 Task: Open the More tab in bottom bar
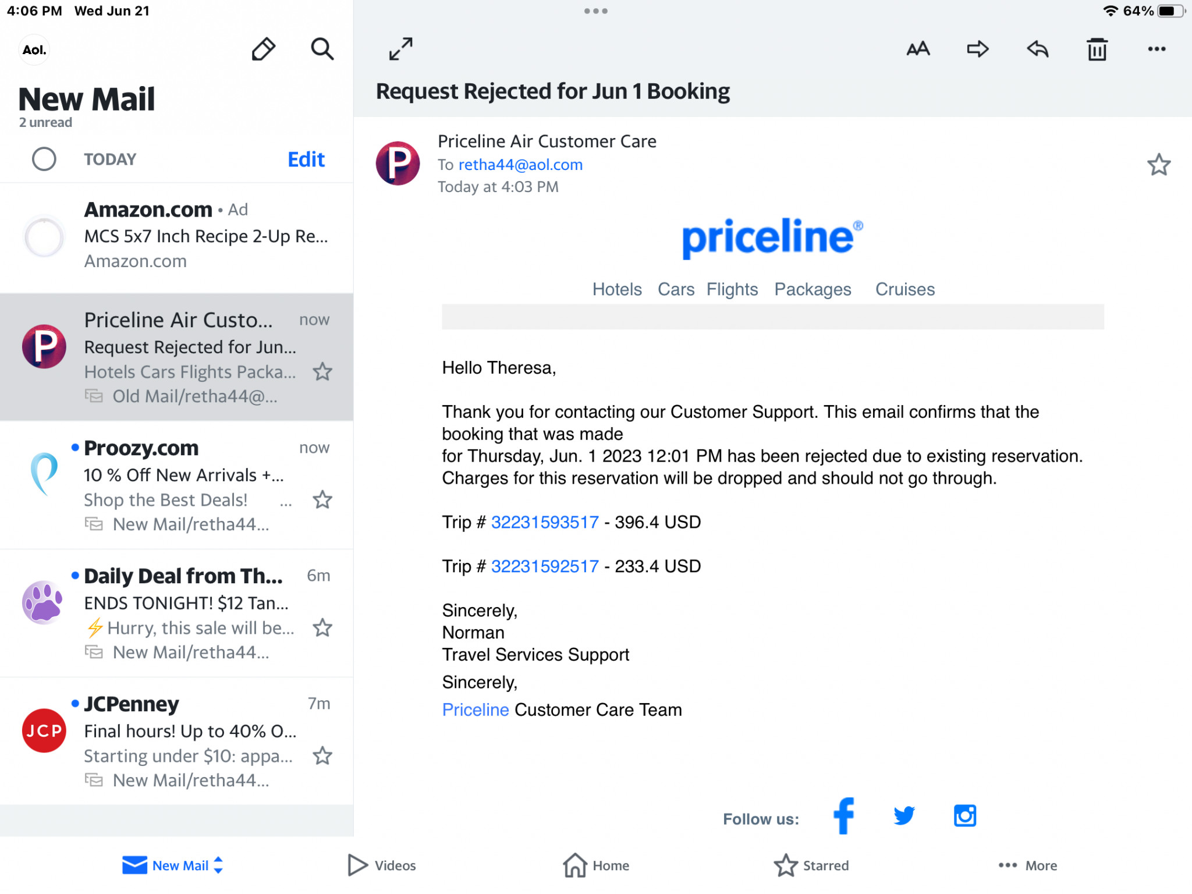(1027, 865)
